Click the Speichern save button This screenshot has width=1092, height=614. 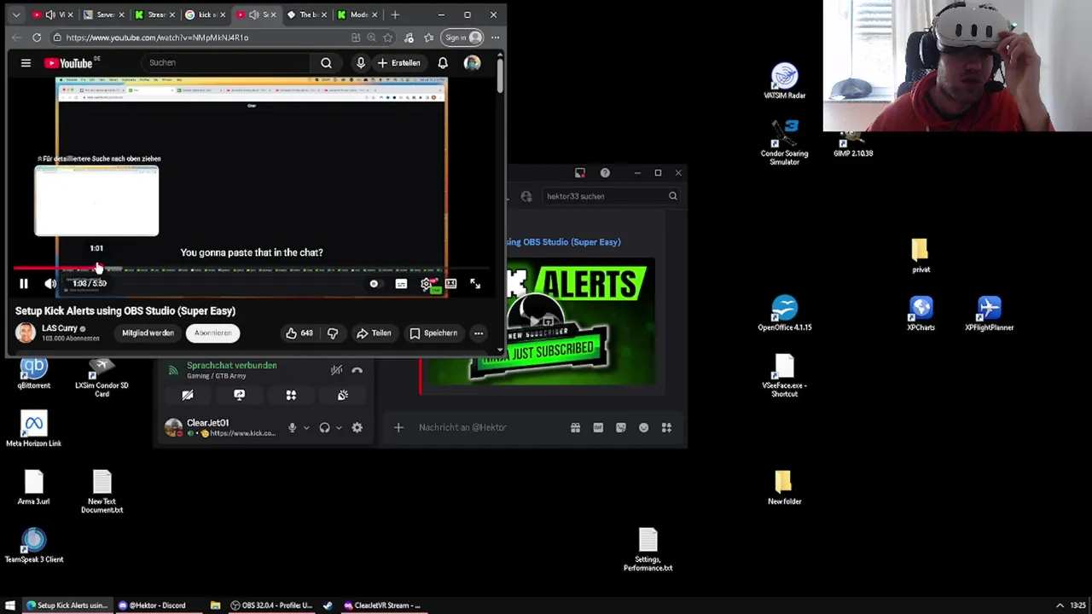(433, 333)
